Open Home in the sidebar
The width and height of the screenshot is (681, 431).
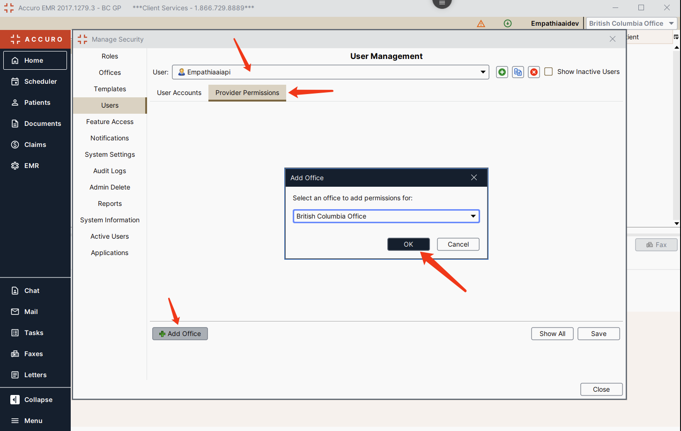click(35, 60)
